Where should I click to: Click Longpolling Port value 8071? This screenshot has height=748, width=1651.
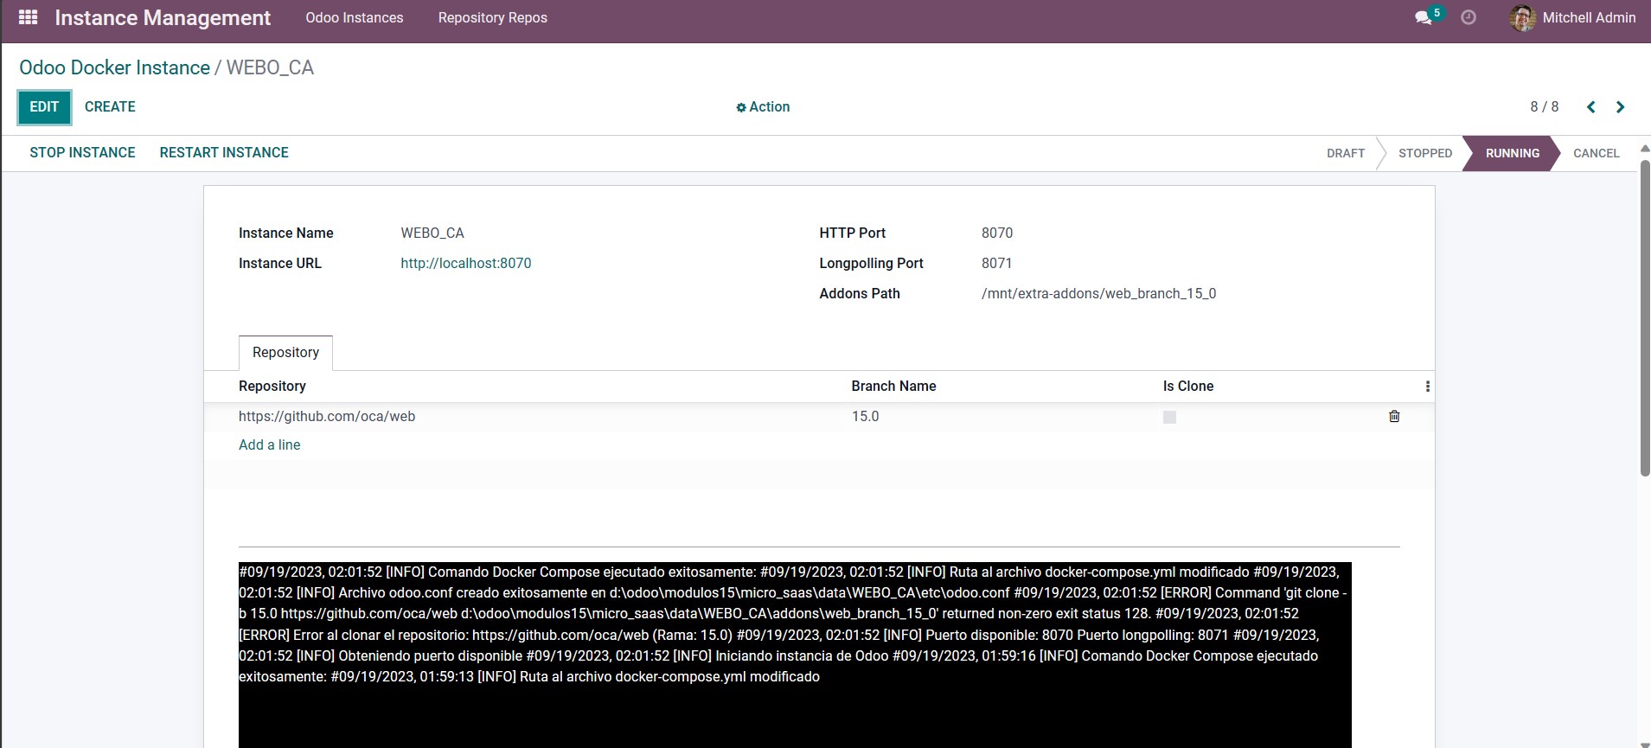[997, 264]
